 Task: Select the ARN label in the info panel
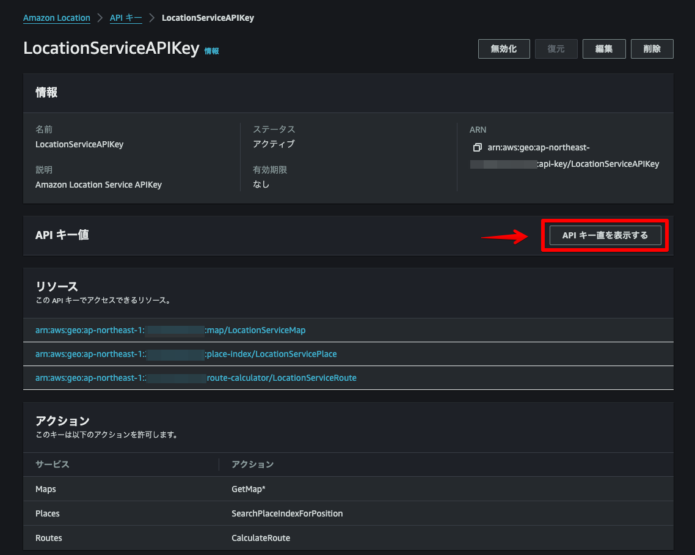(x=478, y=130)
